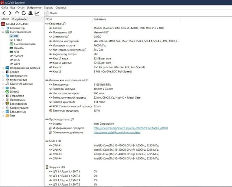Click Операционная система Windows icon

[7, 68]
